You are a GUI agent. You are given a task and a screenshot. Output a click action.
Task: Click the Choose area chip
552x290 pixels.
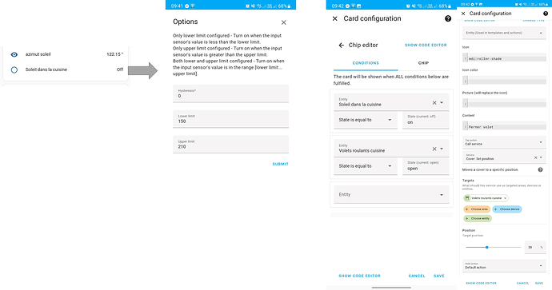click(x=477, y=209)
